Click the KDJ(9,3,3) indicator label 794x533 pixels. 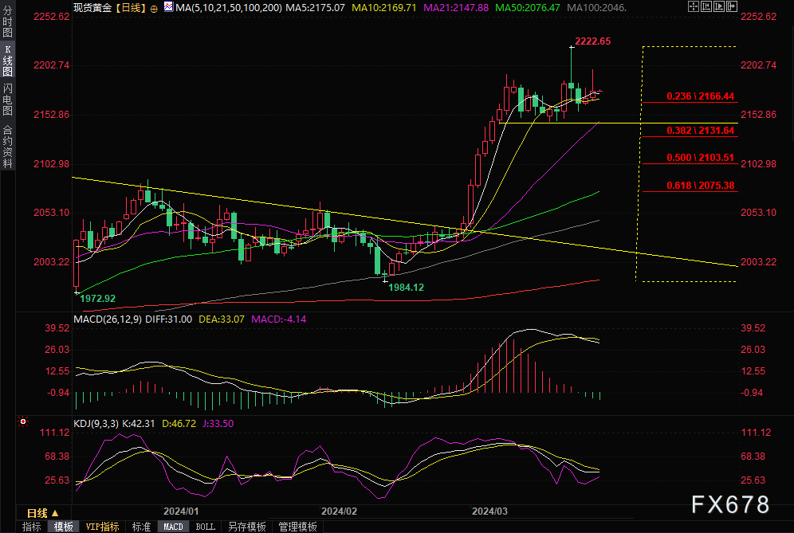click(x=95, y=424)
